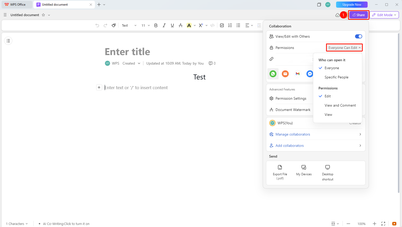This screenshot has height=227, width=402.
Task: Switch to the WPS Office tab
Action: coord(17,5)
